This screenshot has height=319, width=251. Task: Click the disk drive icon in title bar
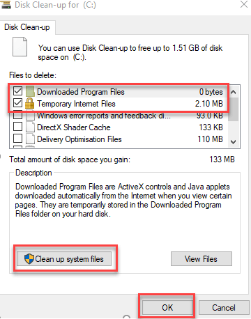click(6, 5)
